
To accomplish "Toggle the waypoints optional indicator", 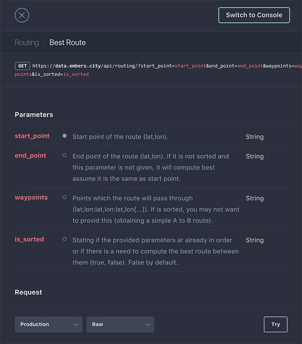I will [65, 198].
